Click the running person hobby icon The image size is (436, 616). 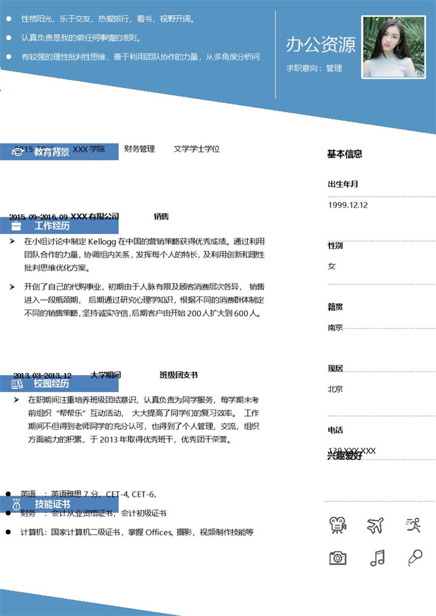pos(413,525)
